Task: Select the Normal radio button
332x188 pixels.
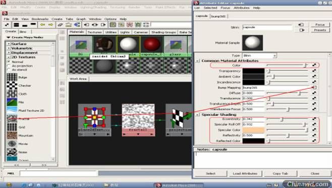Action: point(9,62)
